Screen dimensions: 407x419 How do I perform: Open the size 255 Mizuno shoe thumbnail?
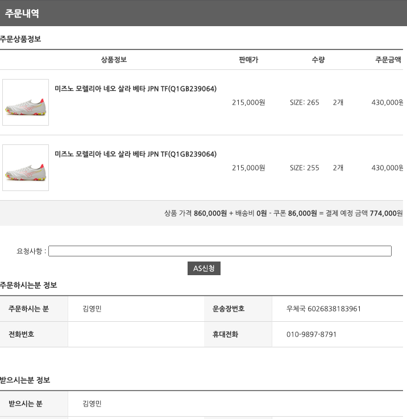[x=26, y=168]
